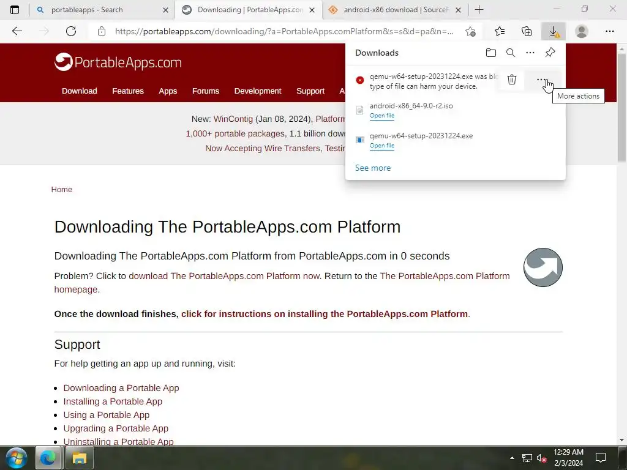Click the large PortableApps download arrow graphic
This screenshot has width=627, height=470.
pos(543,267)
